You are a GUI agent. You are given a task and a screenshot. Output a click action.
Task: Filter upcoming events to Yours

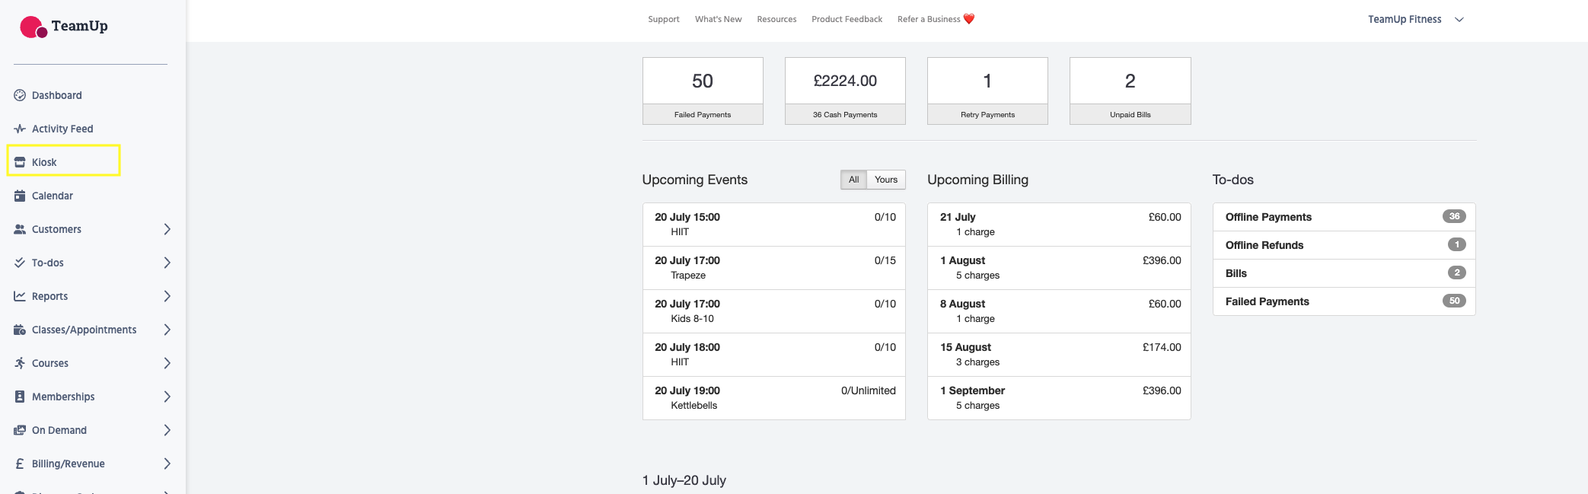click(x=885, y=180)
